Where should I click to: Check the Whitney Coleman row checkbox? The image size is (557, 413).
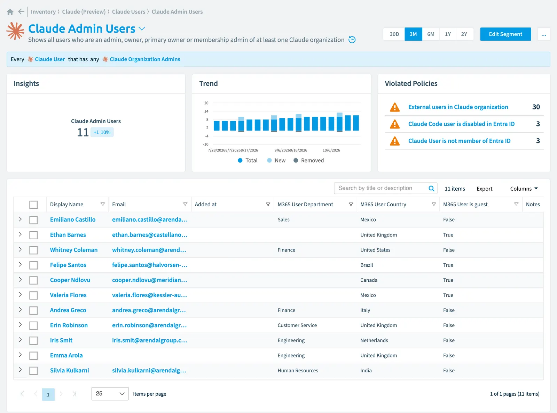(x=33, y=250)
